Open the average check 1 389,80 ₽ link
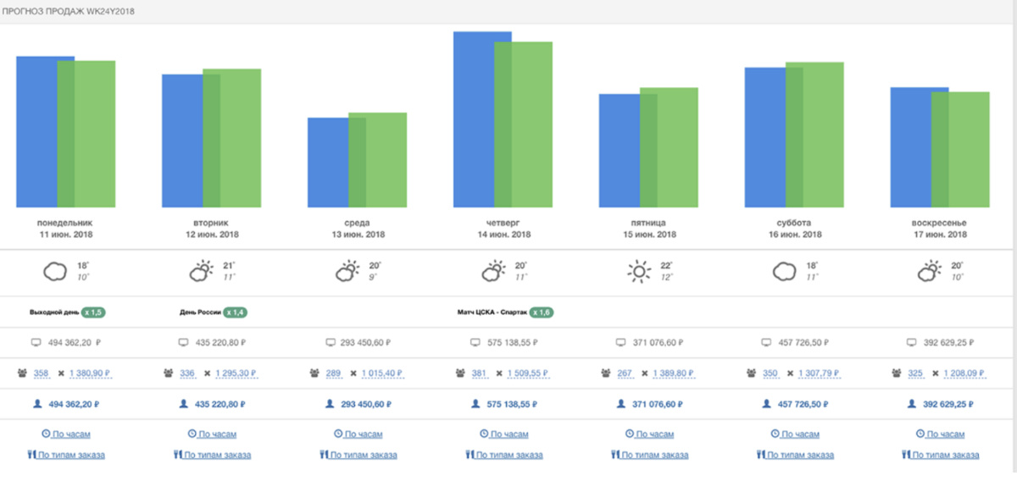Screen dimensions: 1017x481 click(674, 373)
